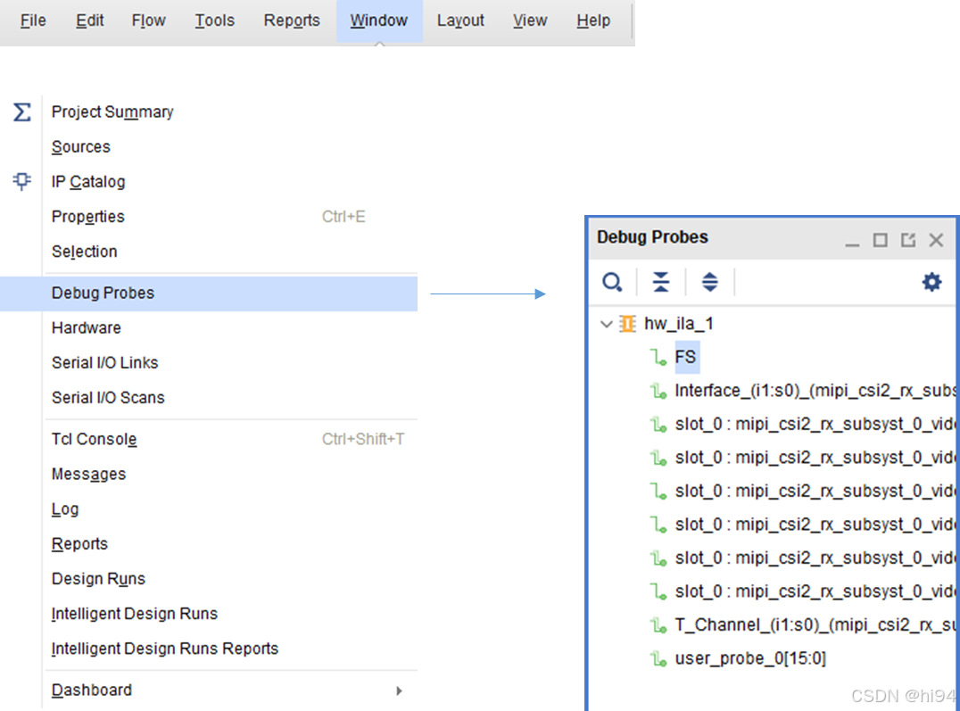
Task: Click probe icon beside T_Channel_(i1:s0)
Action: tap(658, 625)
